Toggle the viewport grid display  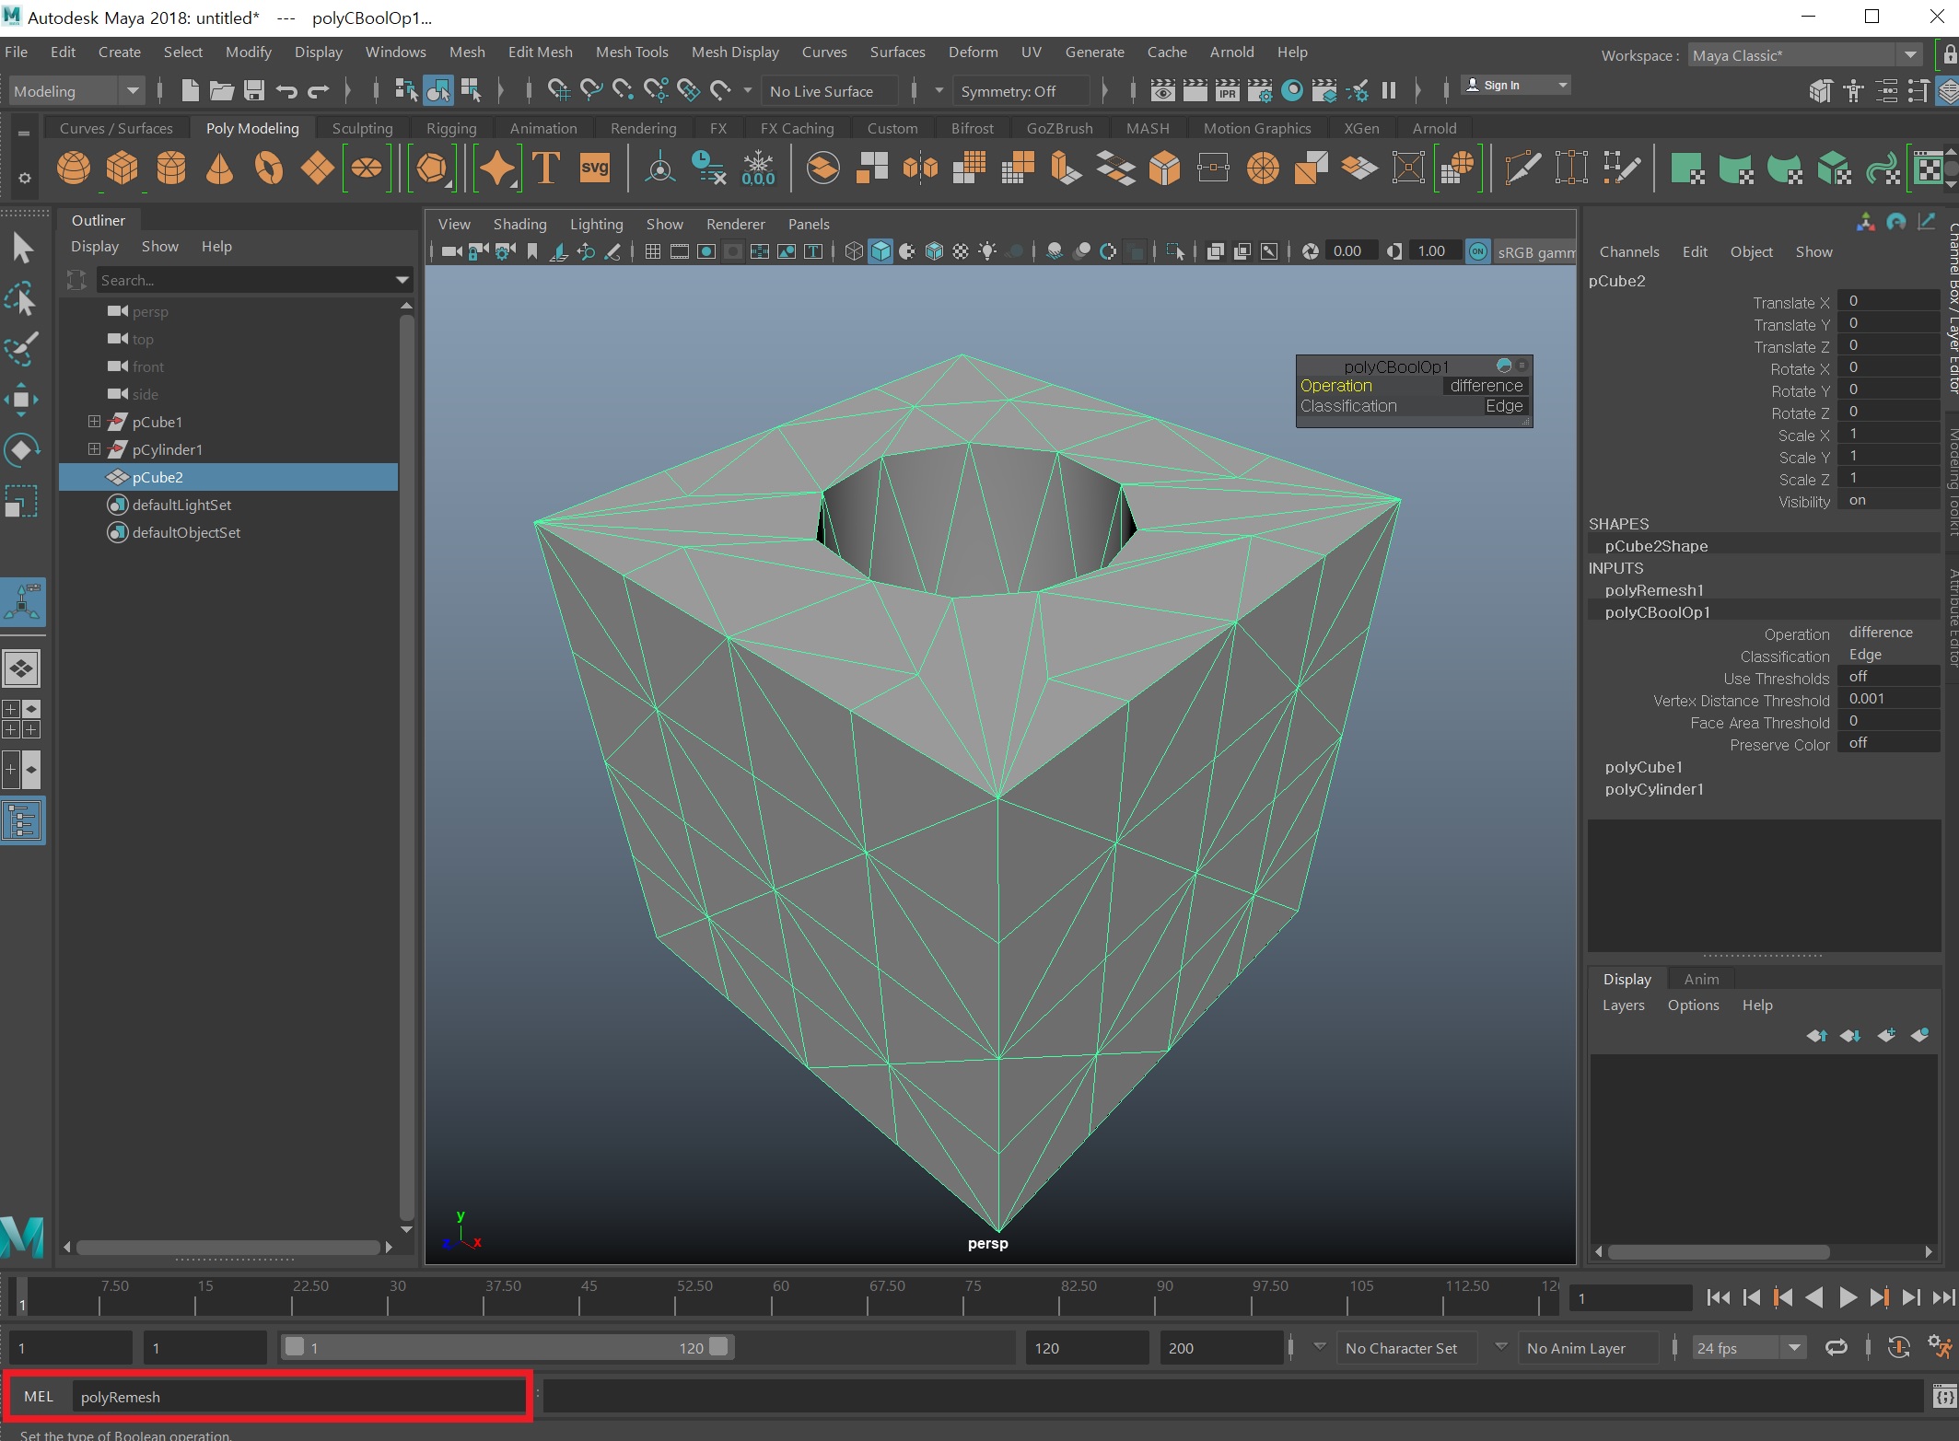coord(653,251)
